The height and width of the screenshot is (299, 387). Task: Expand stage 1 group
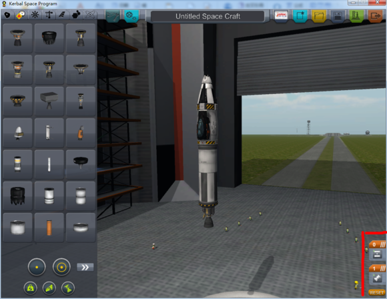pyautogui.click(x=378, y=268)
